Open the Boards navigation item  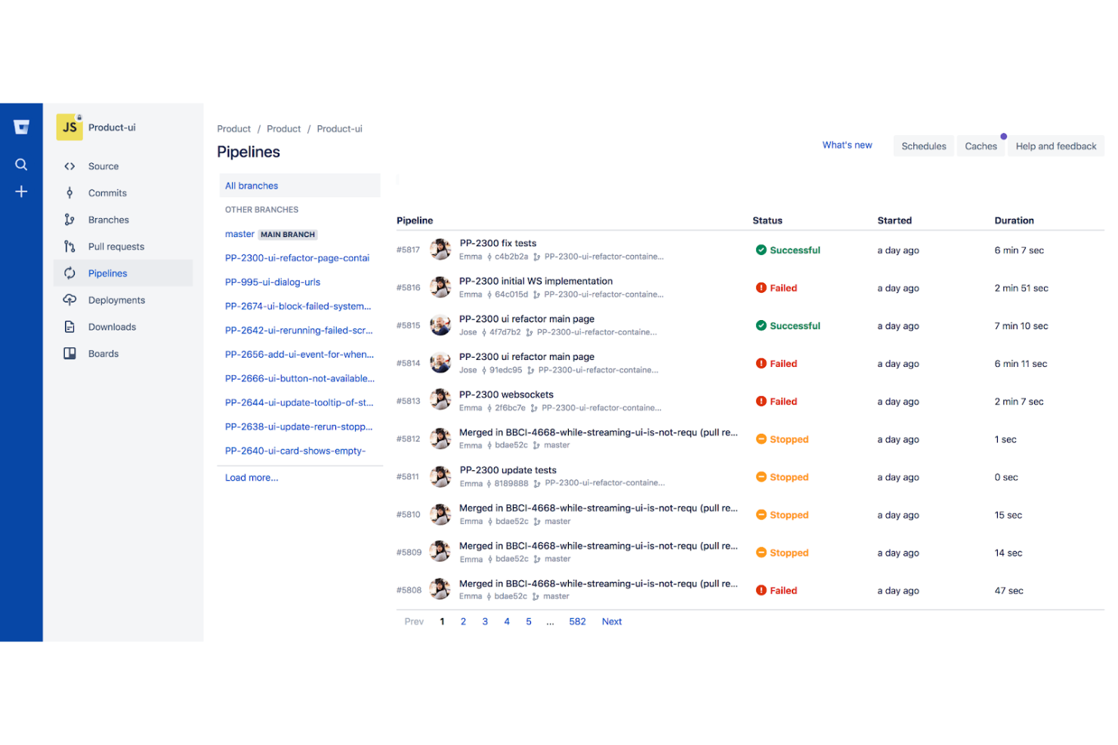[103, 353]
